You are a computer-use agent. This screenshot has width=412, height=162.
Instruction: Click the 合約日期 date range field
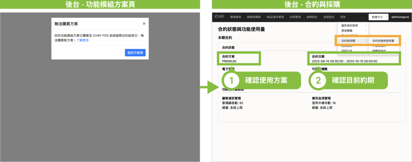click(x=344, y=61)
